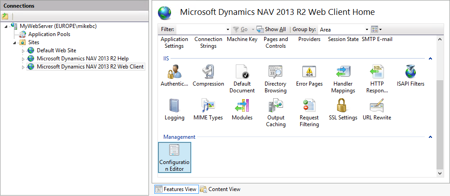This screenshot has width=450, height=196.
Task: Collapse the Sites tree node
Action: (15, 42)
